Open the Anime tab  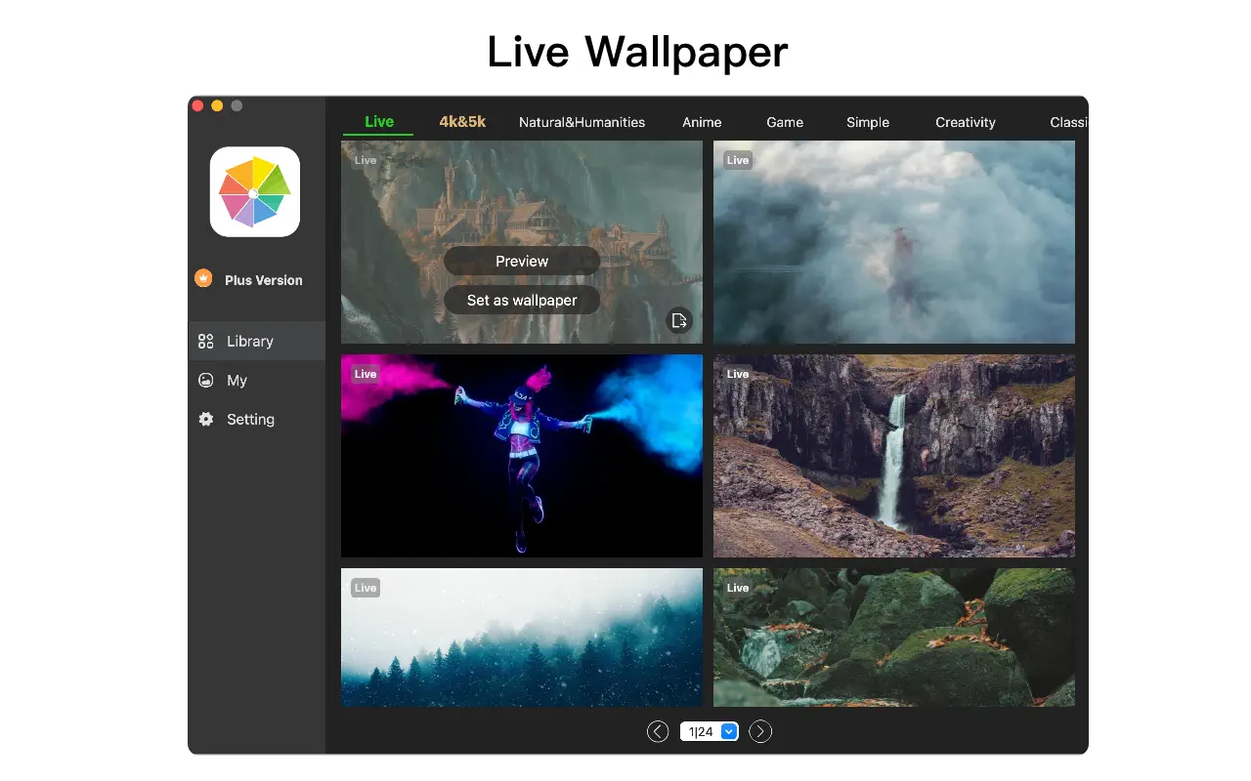(x=702, y=122)
